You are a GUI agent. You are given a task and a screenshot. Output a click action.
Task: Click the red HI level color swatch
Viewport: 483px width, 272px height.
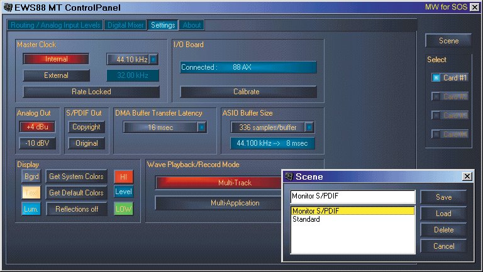123,177
